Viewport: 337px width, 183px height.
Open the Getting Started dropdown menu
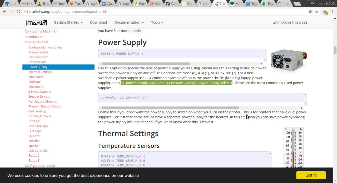[68, 22]
